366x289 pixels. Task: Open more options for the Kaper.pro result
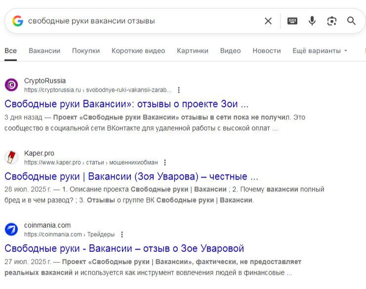(165, 162)
